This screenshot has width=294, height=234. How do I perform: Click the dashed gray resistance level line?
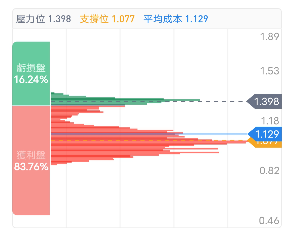148,101
